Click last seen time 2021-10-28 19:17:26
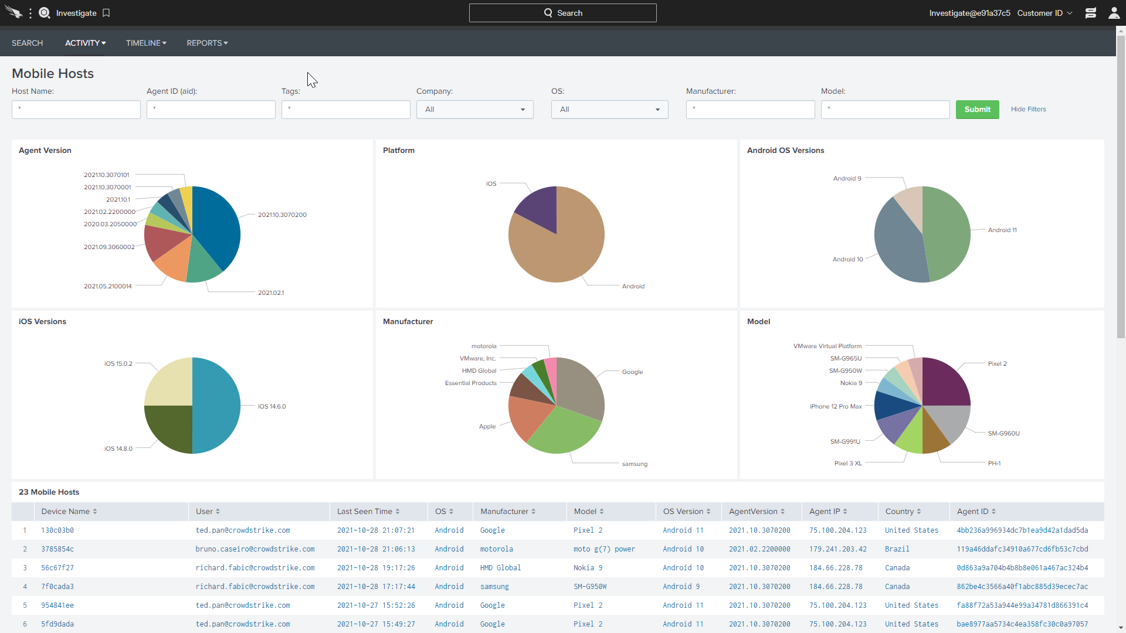This screenshot has height=633, width=1126. point(376,568)
